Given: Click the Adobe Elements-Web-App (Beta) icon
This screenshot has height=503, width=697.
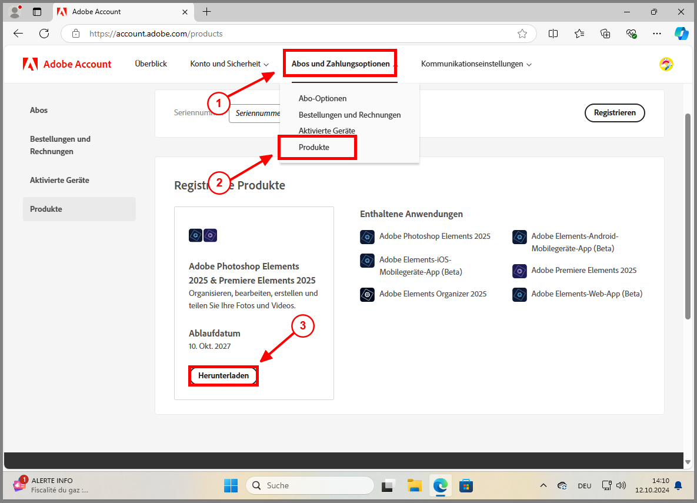Looking at the screenshot, I should (x=519, y=294).
